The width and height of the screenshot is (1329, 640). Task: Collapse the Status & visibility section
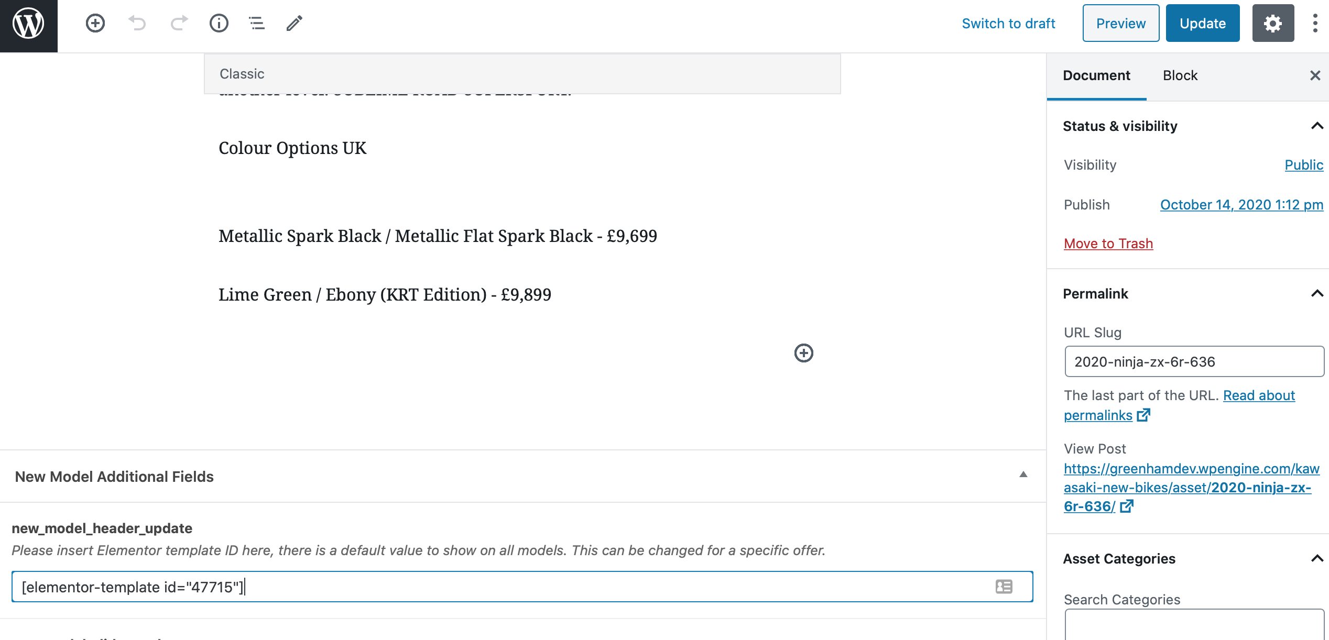pyautogui.click(x=1317, y=126)
